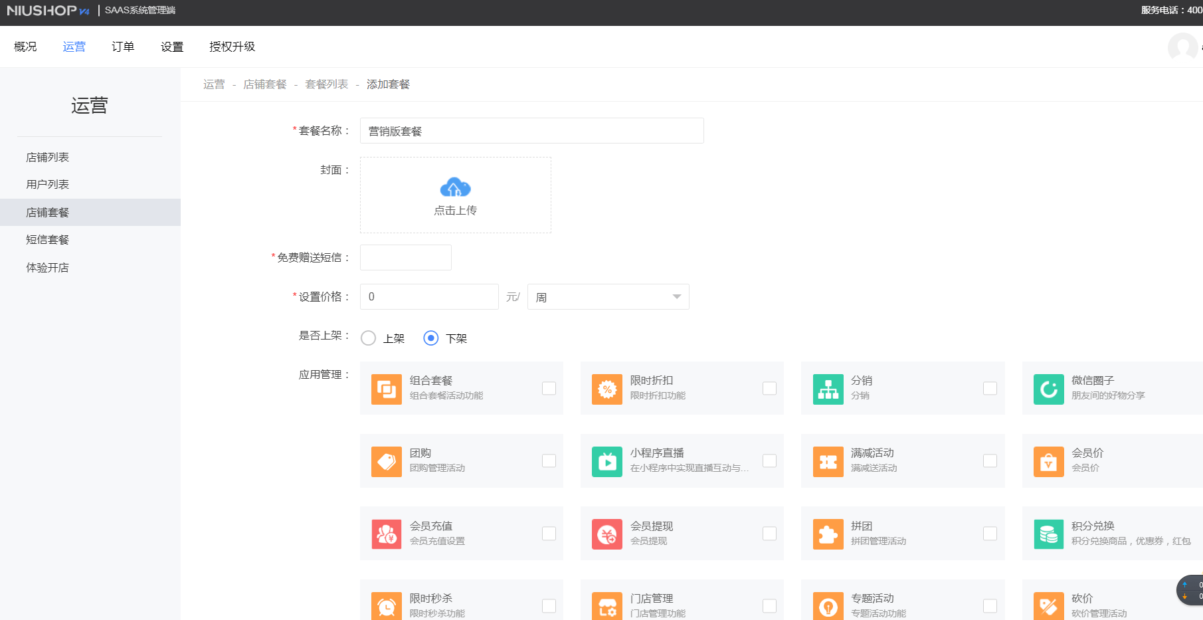The width and height of the screenshot is (1203, 620).
Task: Open the 设置 menu item
Action: coord(171,46)
